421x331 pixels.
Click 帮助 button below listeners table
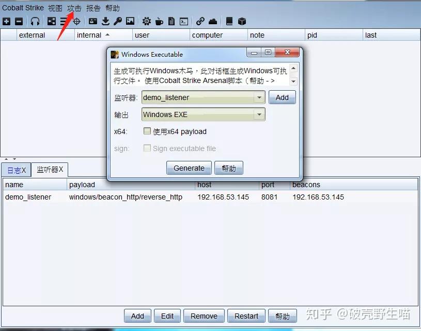click(x=283, y=316)
